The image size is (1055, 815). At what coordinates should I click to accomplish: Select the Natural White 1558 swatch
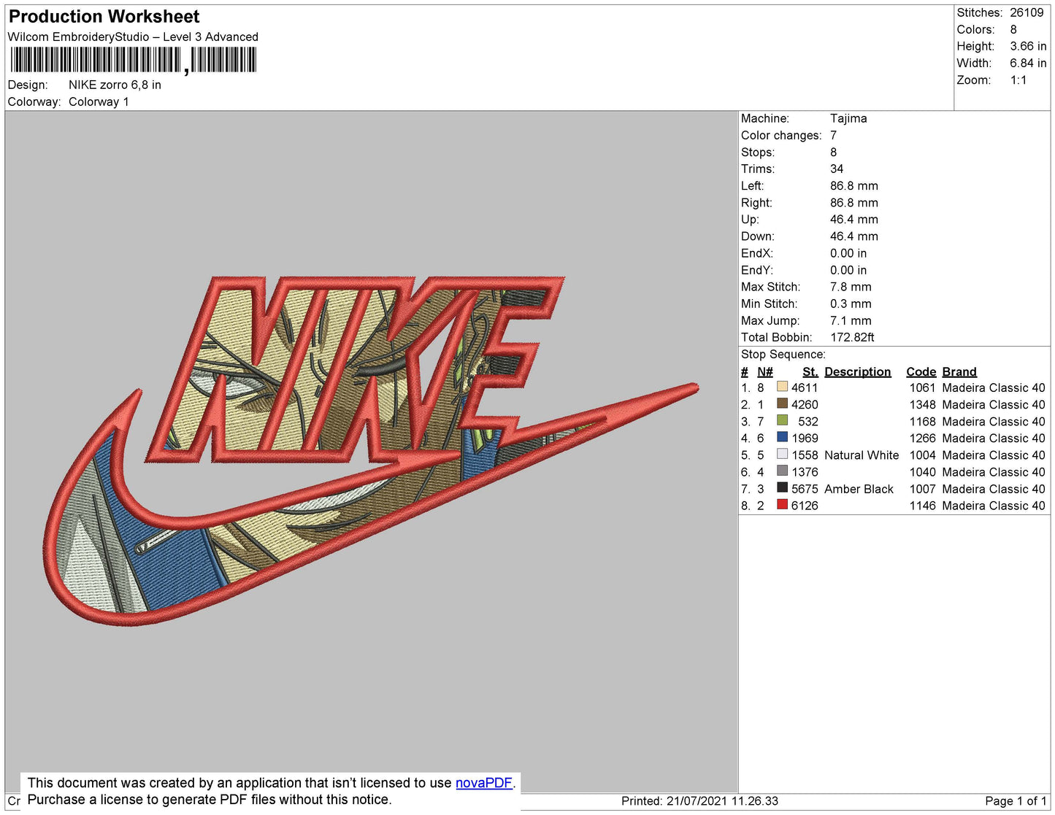pyautogui.click(x=782, y=454)
